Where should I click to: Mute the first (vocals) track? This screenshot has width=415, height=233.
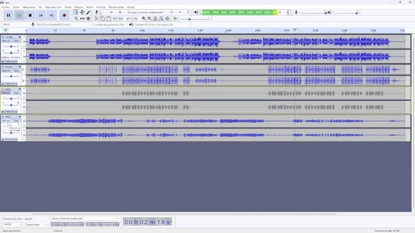pos(6,41)
